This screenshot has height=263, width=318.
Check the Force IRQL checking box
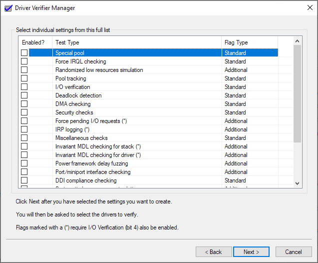[24, 61]
